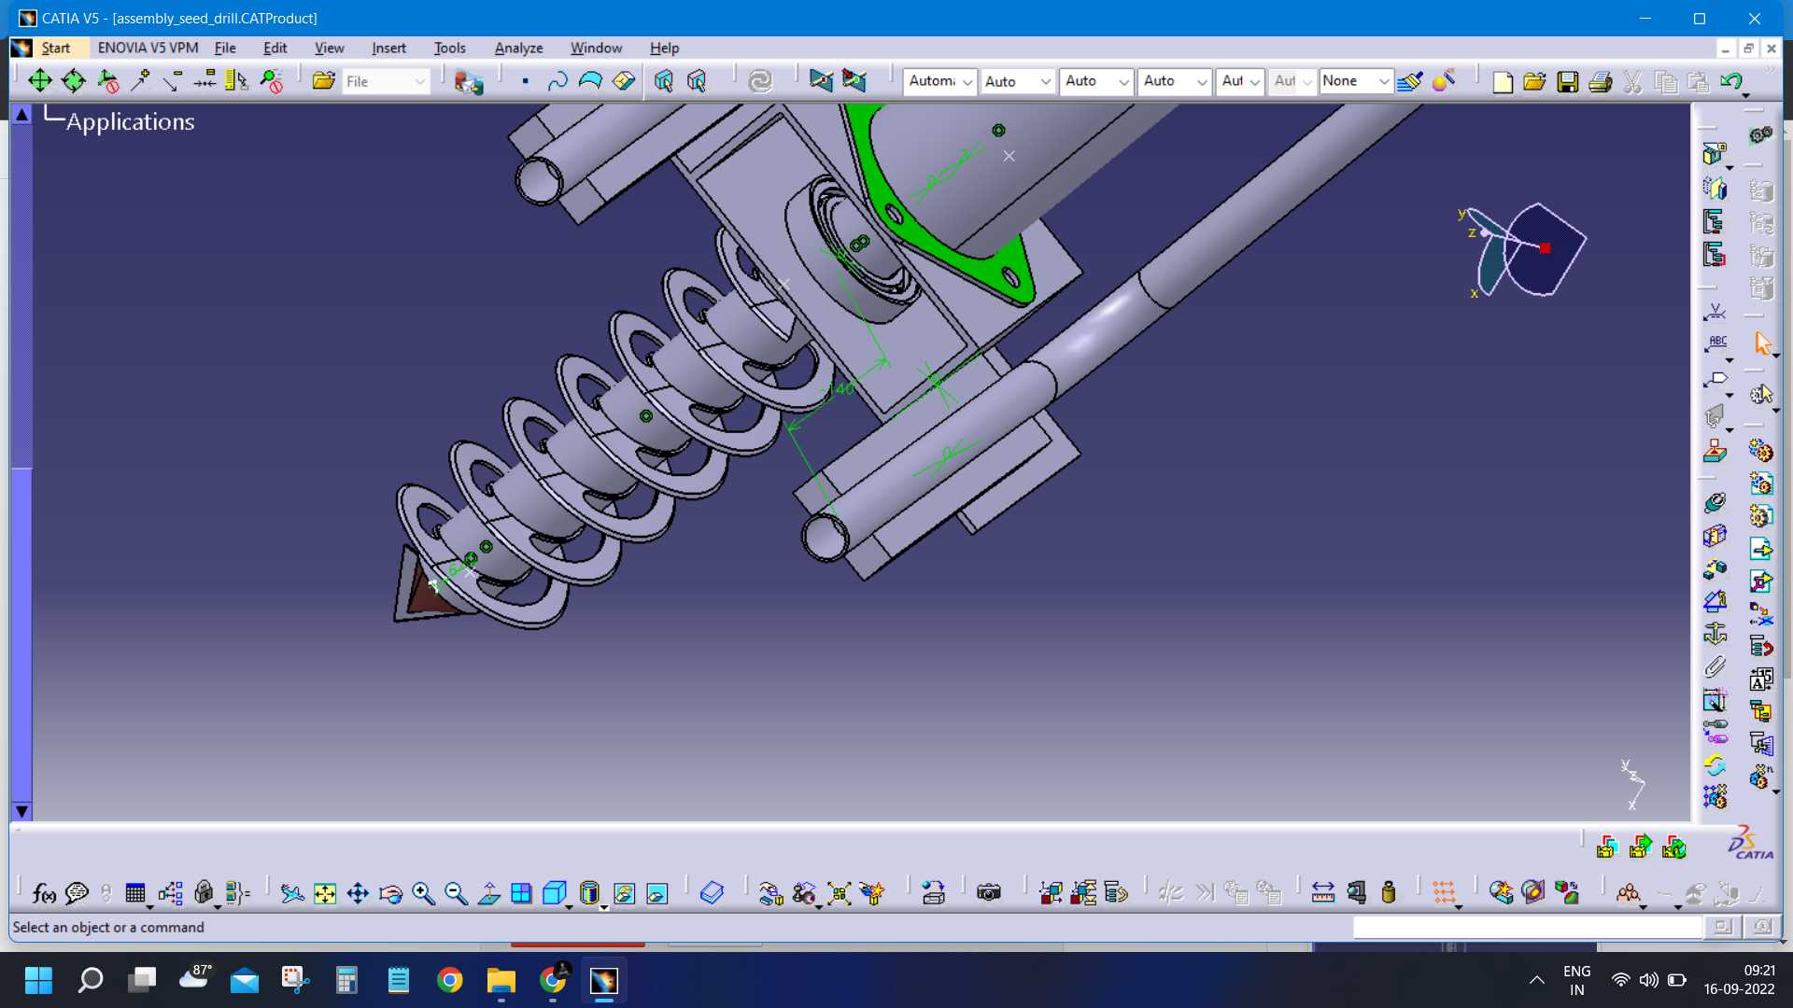Click the Hide/Show icon
Screen dimensions: 1793x1008
coord(624,894)
